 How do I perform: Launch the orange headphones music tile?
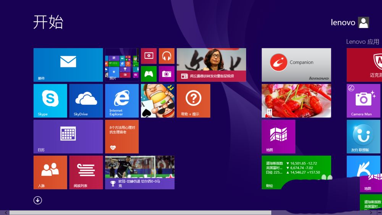tap(167, 56)
